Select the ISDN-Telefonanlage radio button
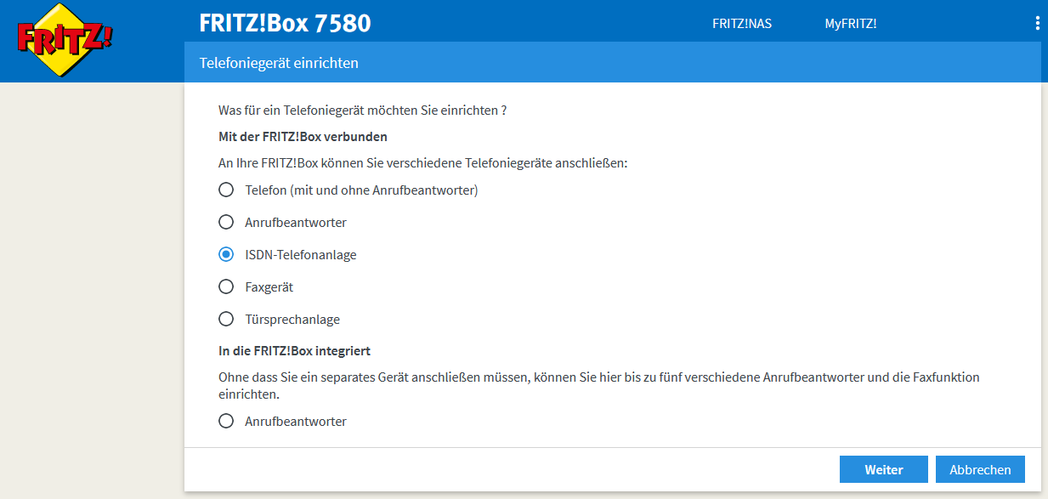 click(226, 255)
